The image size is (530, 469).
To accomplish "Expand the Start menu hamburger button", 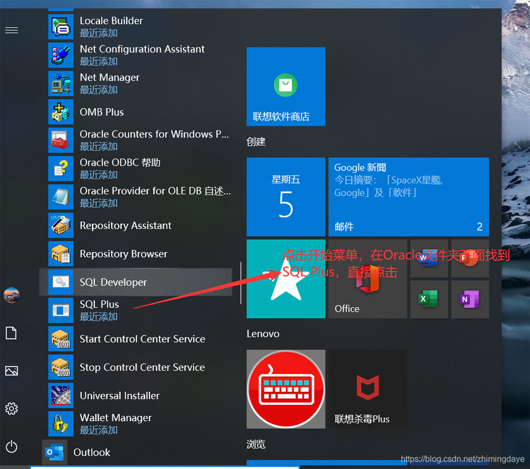I will (11, 30).
